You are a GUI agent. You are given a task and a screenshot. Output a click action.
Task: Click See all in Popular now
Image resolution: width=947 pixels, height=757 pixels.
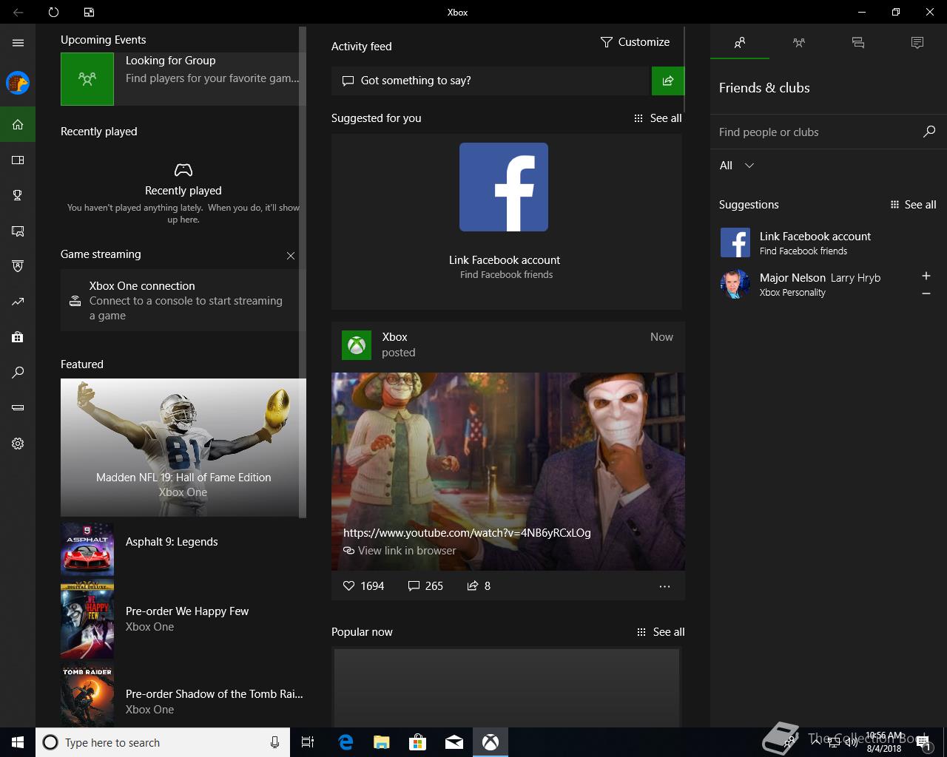pos(661,632)
